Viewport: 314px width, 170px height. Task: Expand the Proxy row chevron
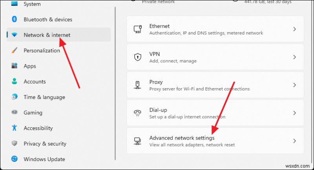295,85
